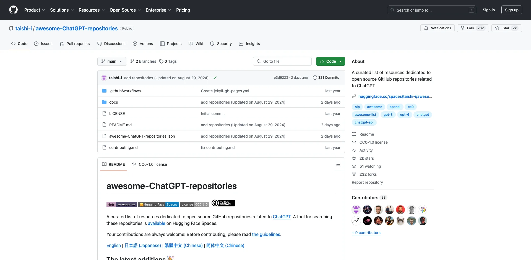Select the gpt-4 topic tag
531x260 pixels.
coord(404,115)
